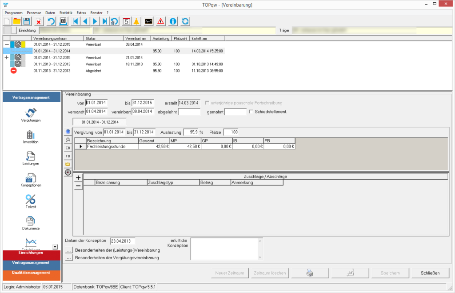Open the Teilzeit percent icon
455x293 pixels.
(31, 201)
